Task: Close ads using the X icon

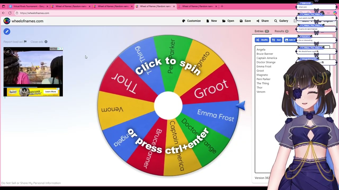Action: tap(46, 42)
